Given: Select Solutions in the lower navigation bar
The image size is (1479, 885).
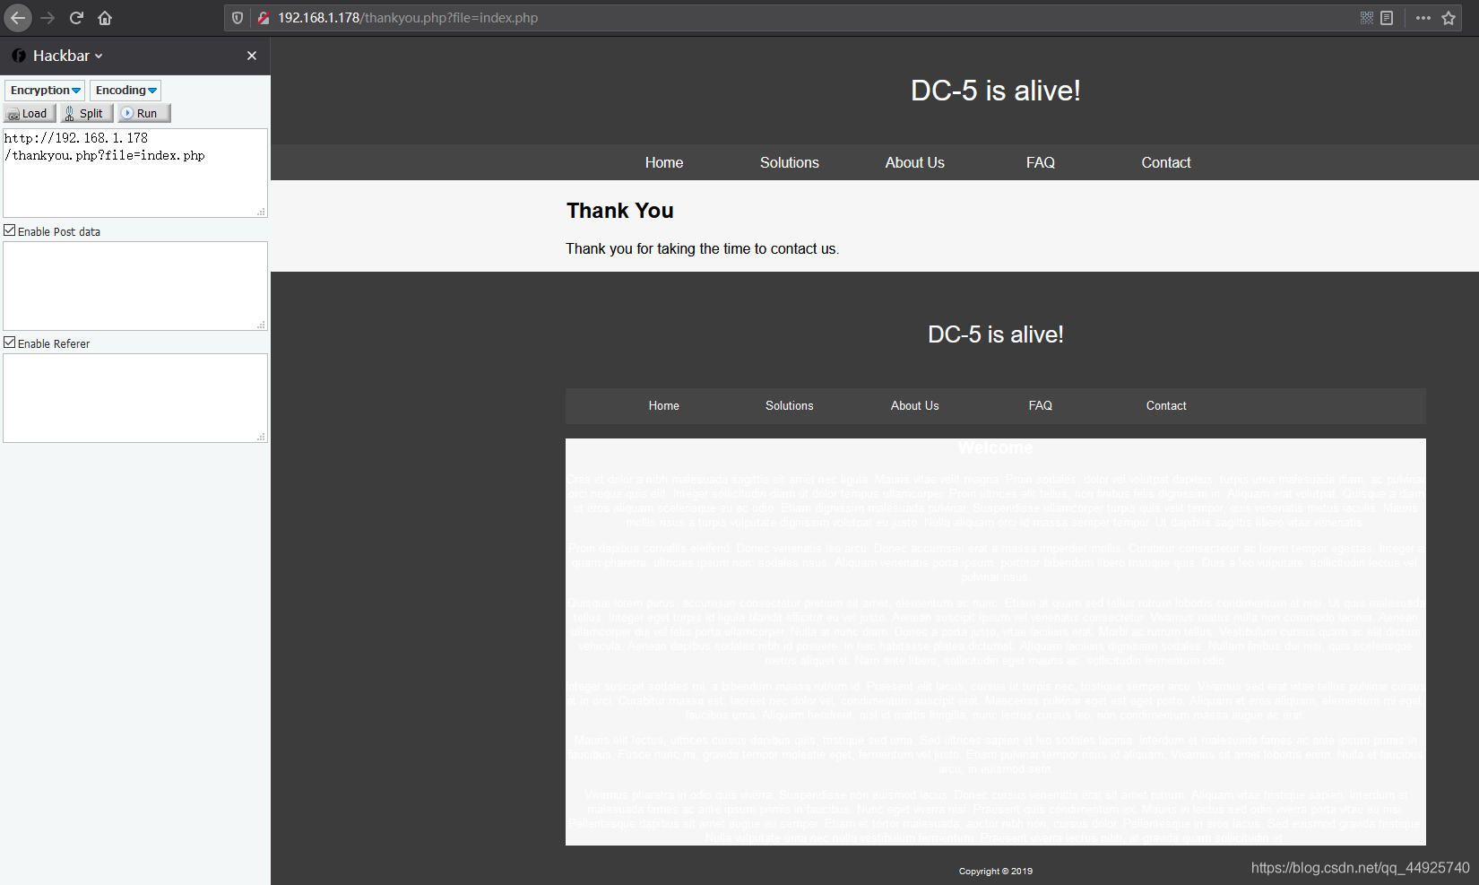Looking at the screenshot, I should (790, 405).
